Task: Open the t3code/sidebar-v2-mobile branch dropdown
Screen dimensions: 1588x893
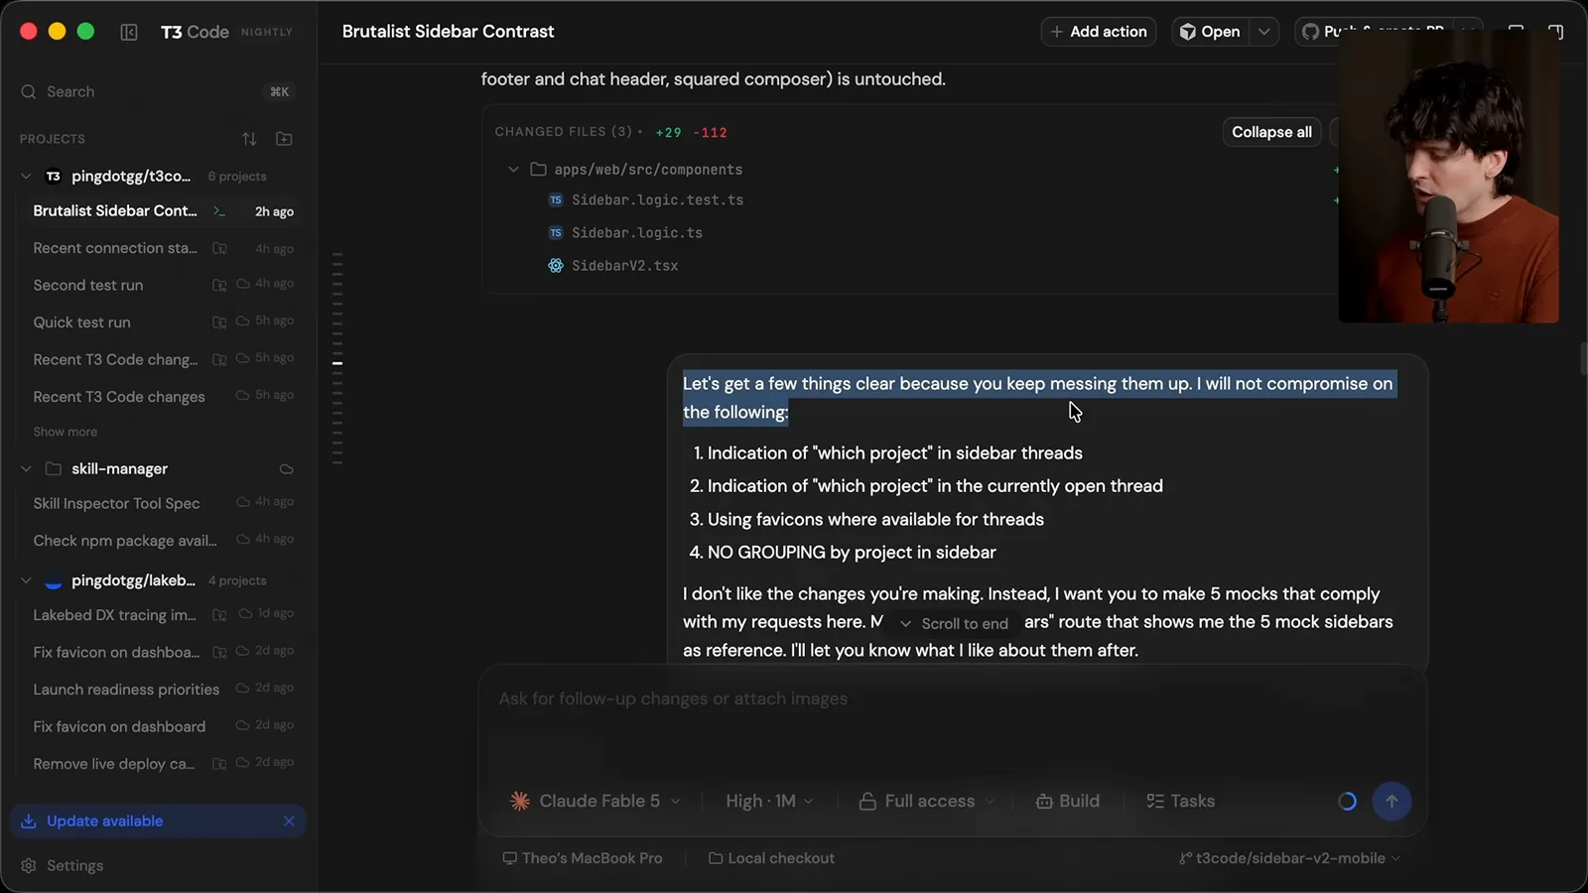Action: pos(1289,858)
